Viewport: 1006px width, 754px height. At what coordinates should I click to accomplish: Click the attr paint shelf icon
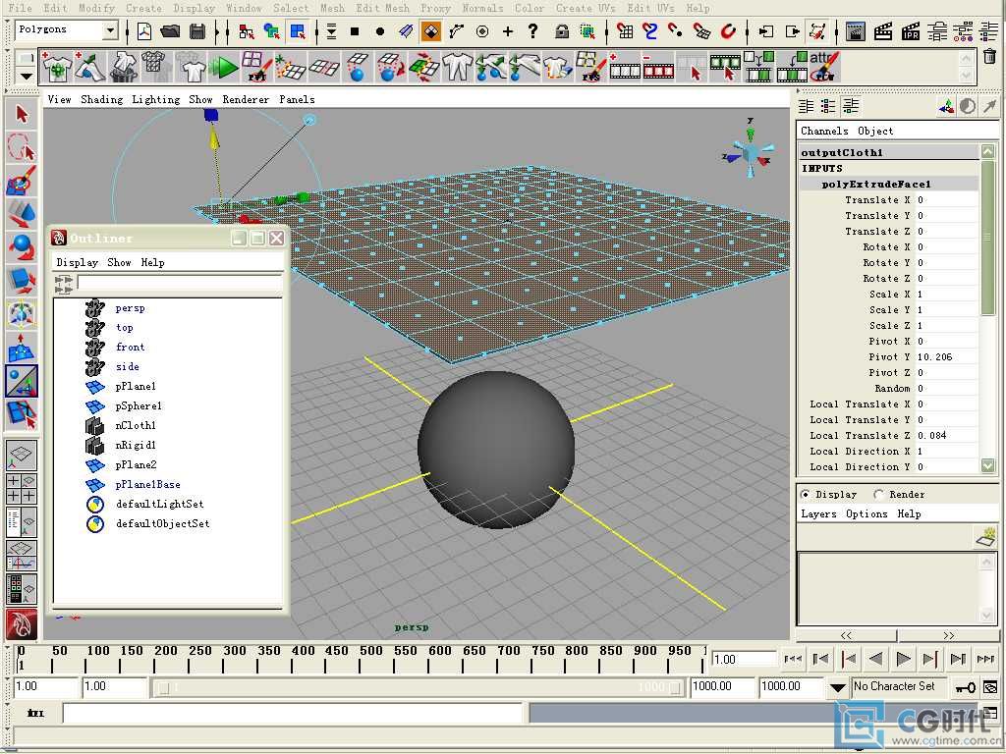point(824,67)
